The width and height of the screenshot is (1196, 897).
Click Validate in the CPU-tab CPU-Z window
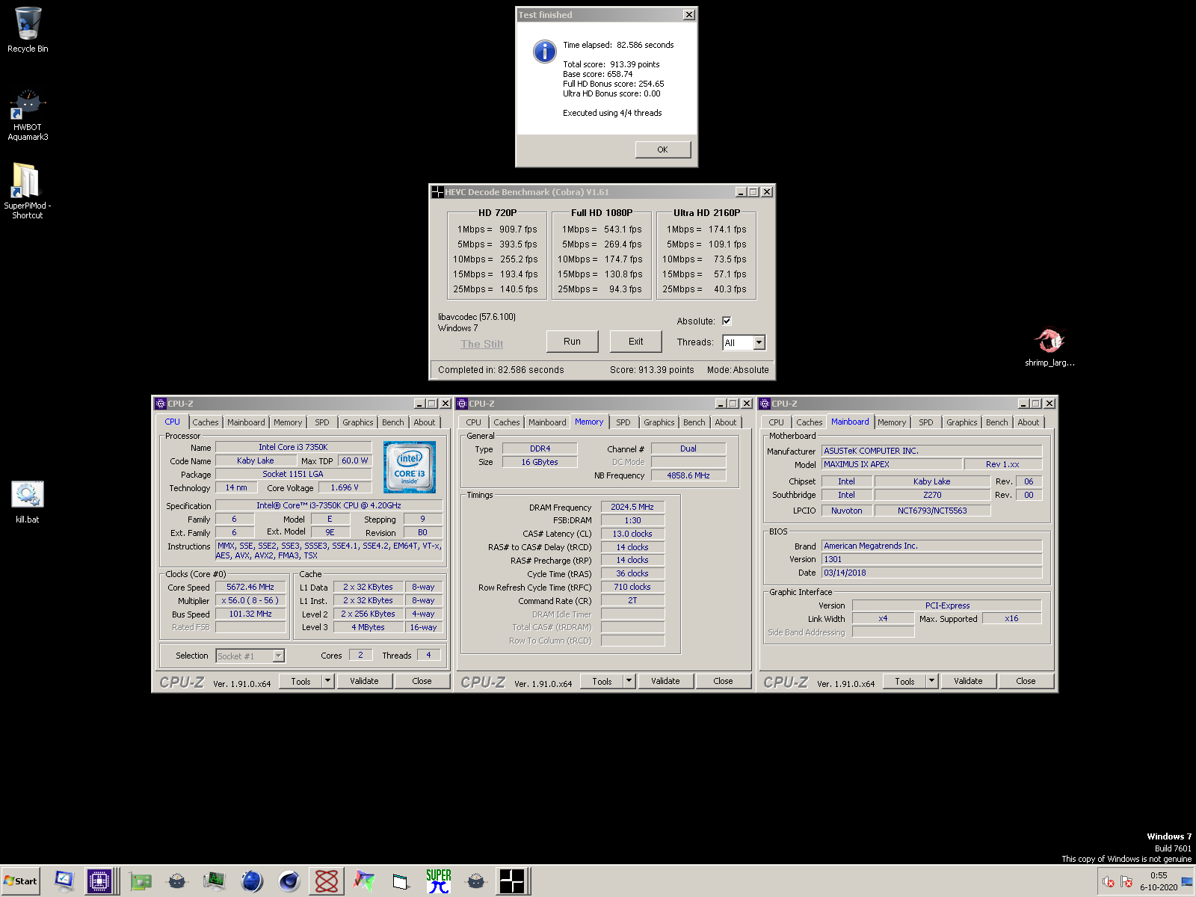click(x=364, y=681)
